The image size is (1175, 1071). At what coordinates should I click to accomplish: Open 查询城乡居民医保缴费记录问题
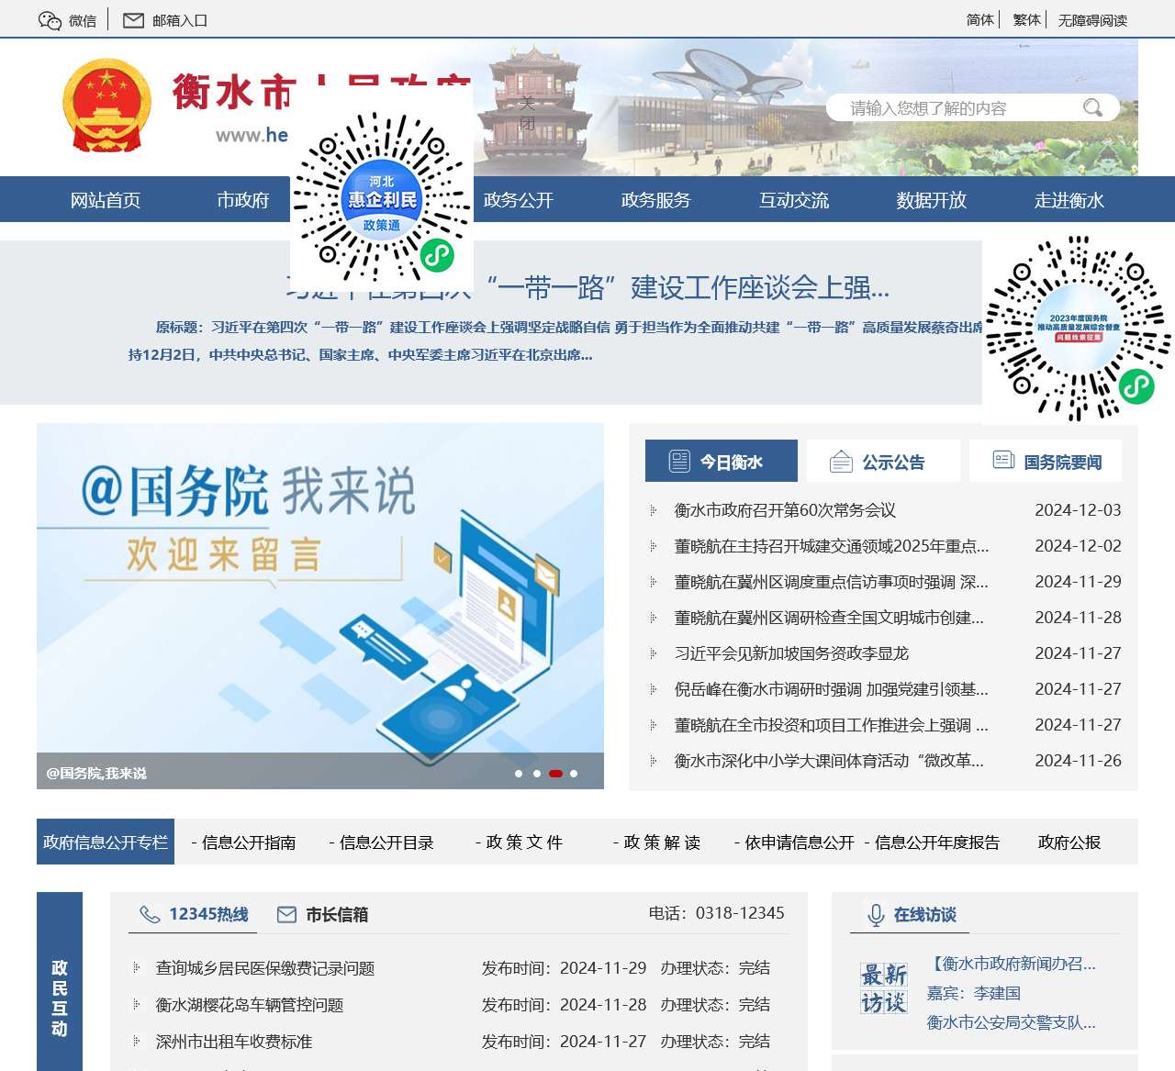point(265,968)
